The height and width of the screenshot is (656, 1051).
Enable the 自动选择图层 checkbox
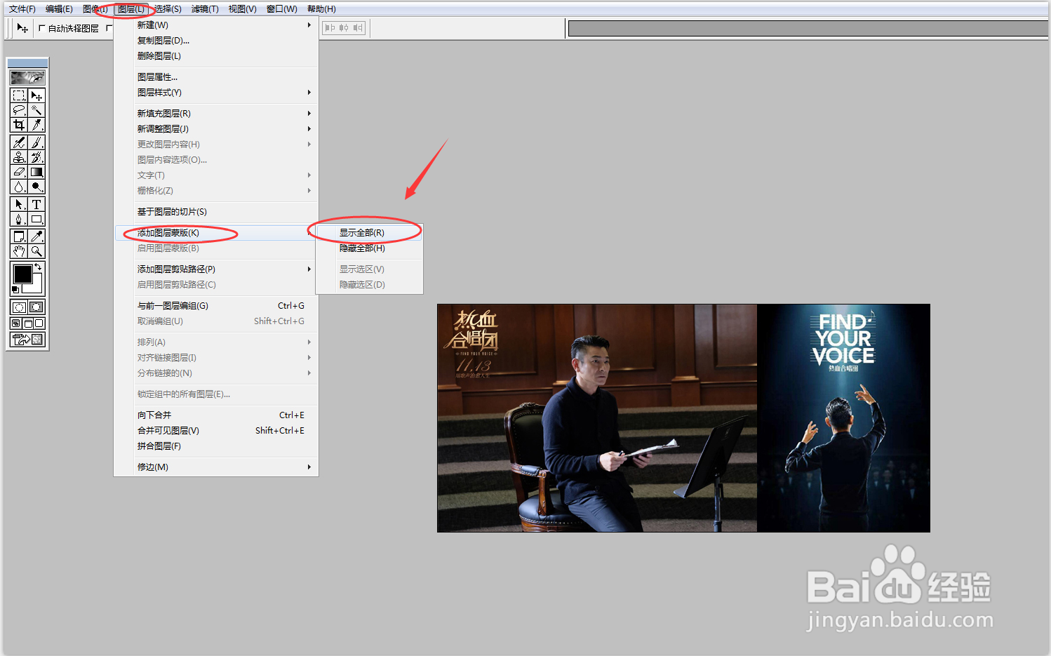click(x=42, y=29)
